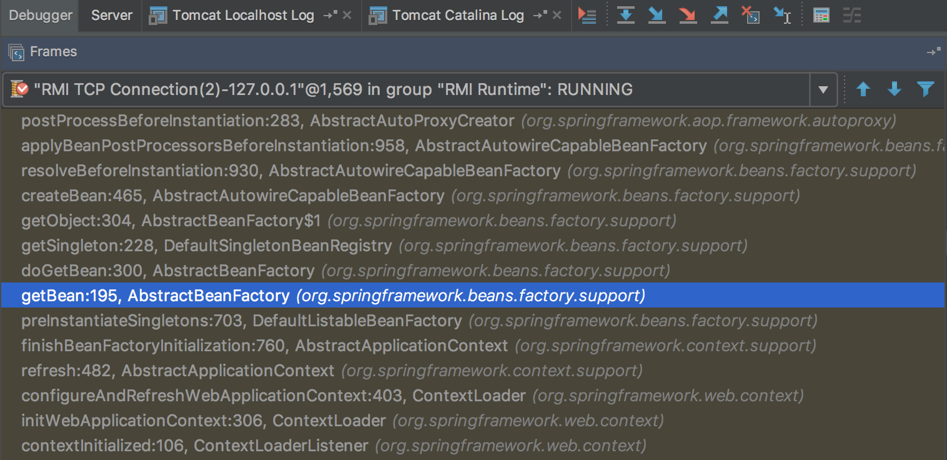The image size is (947, 460).
Task: Select next frame with down arrow
Action: 895,89
